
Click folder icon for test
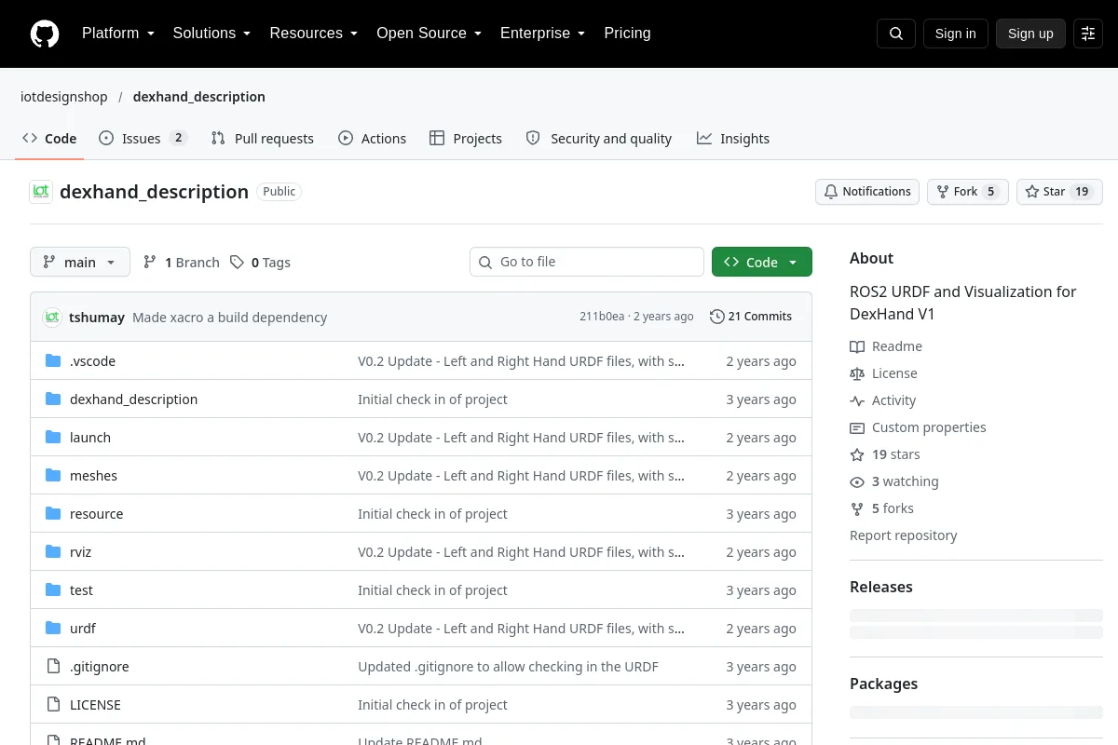[x=53, y=590]
